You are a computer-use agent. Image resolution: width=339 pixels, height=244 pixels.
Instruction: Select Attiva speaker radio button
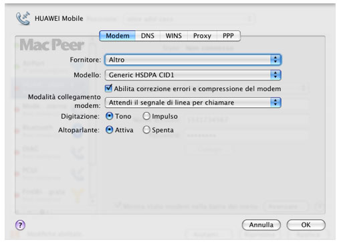tap(109, 130)
